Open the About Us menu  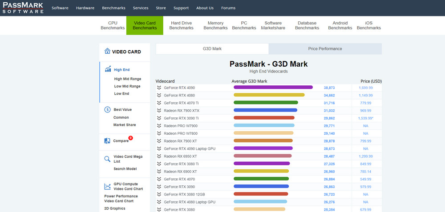(x=205, y=8)
